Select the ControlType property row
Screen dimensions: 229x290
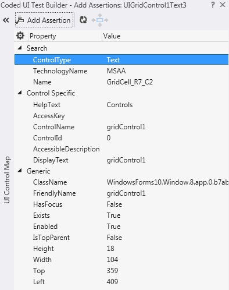[x=121, y=59]
